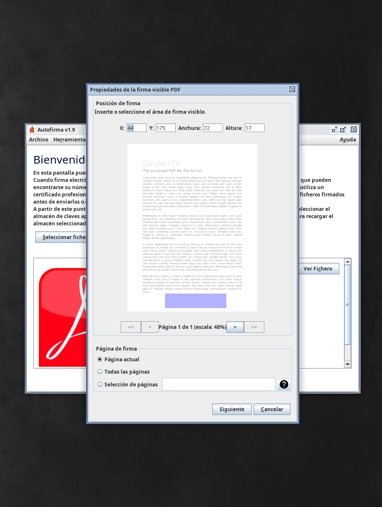Enable the Selección de páginas option
This screenshot has height=507, width=382.
pos(100,384)
